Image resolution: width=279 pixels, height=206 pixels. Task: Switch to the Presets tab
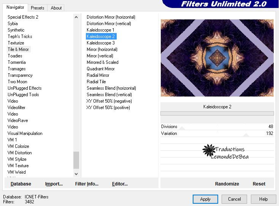click(x=37, y=8)
